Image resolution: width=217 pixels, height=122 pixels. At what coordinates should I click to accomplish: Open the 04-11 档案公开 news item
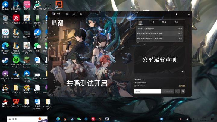point(159,33)
